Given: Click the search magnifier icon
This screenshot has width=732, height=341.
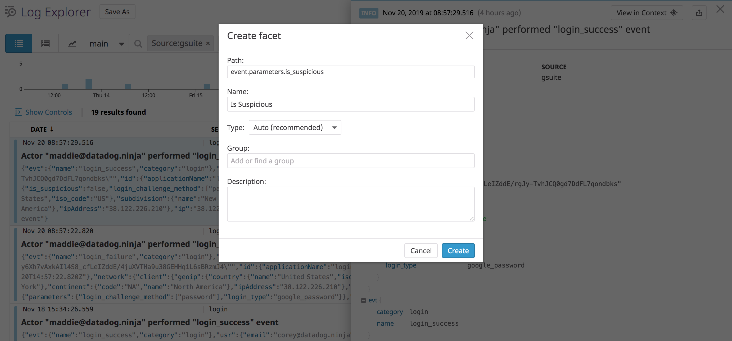Looking at the screenshot, I should (138, 43).
